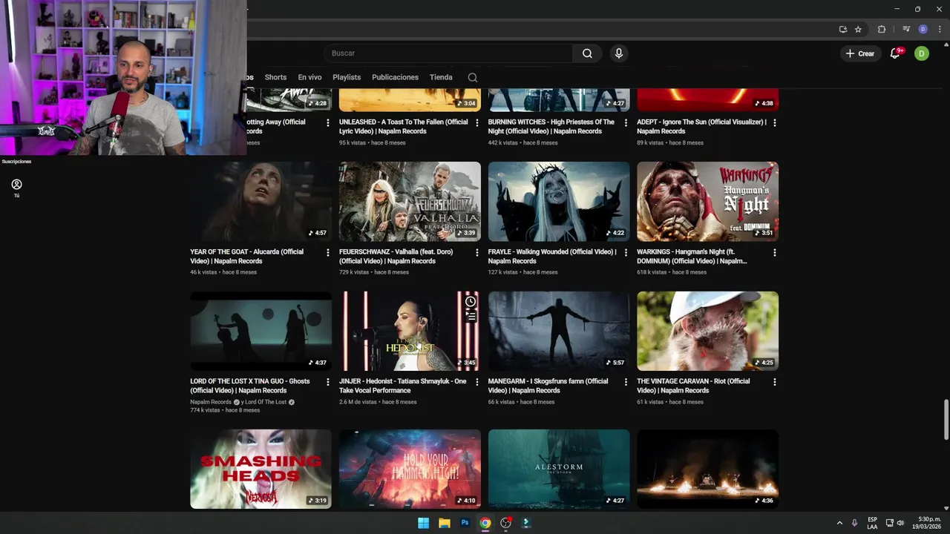The image size is (950, 534).
Task: Open options for THE VINTAGE CARAVAN Riot
Action: tap(774, 382)
